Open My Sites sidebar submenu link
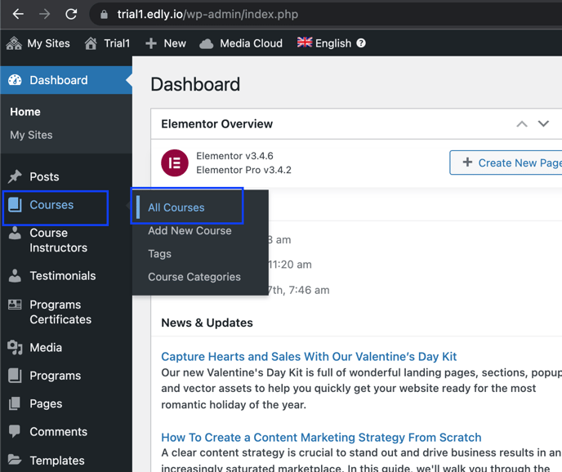Viewport: 562px width, 472px height. [31, 135]
